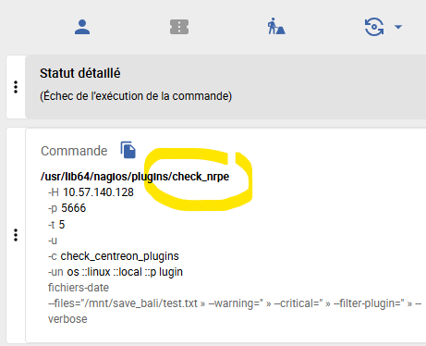426x346 pixels.
Task: Click the IP address 10.57.140.128
Action: 98,192
